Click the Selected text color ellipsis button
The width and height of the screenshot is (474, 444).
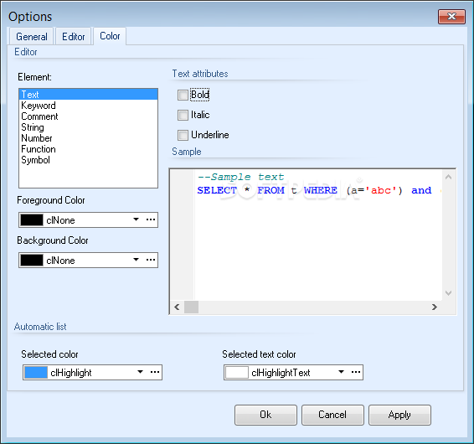tap(356, 372)
